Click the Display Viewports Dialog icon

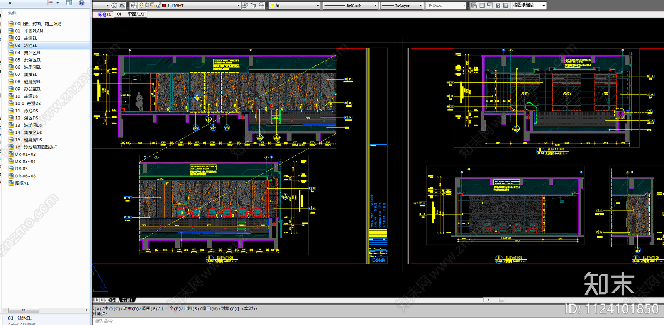(474, 5)
